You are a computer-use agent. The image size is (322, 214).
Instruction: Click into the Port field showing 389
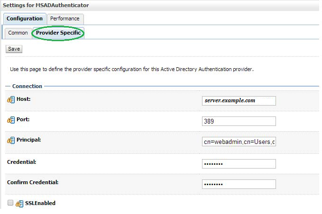[x=239, y=121]
